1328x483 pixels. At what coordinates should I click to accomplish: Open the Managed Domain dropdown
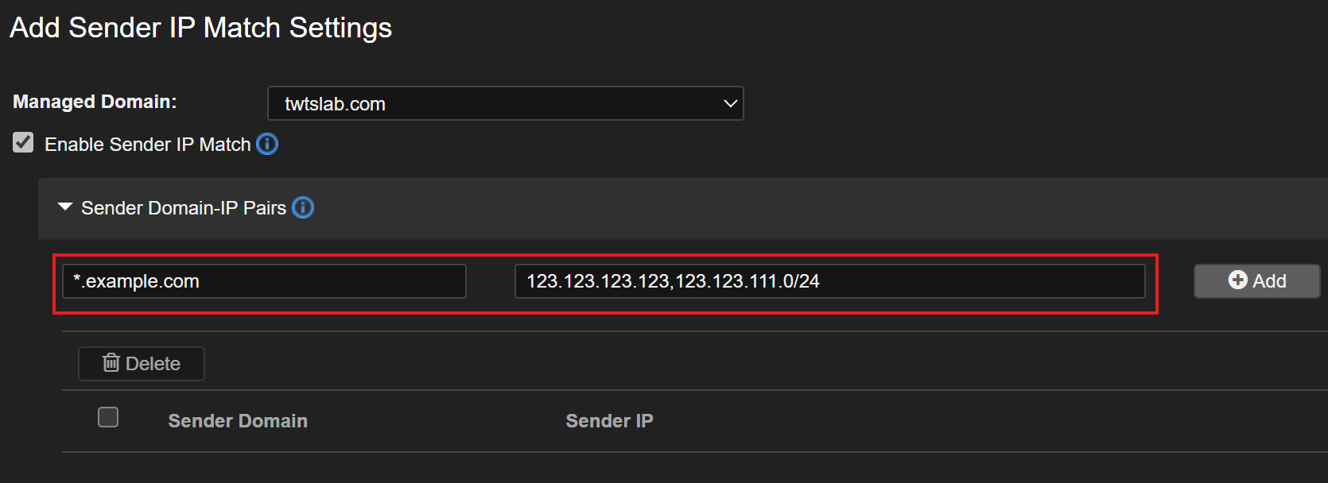pyautogui.click(x=505, y=104)
